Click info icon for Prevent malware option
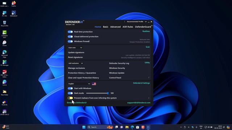 [149, 98]
